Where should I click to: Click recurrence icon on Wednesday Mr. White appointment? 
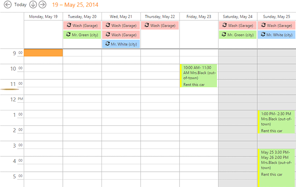coord(107,44)
